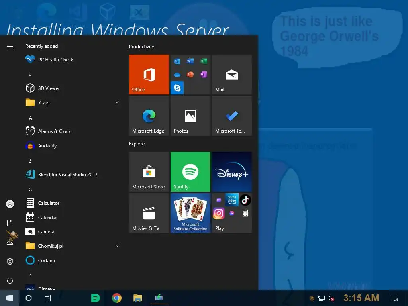Open the Mail tile

pos(232,75)
